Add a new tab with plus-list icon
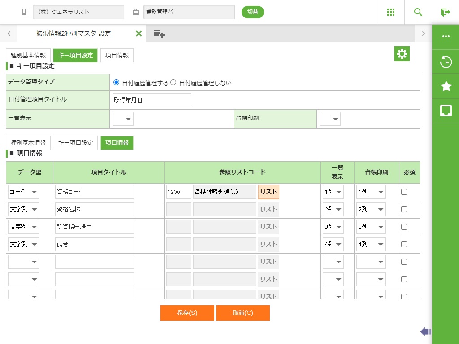459x344 pixels. (x=159, y=34)
